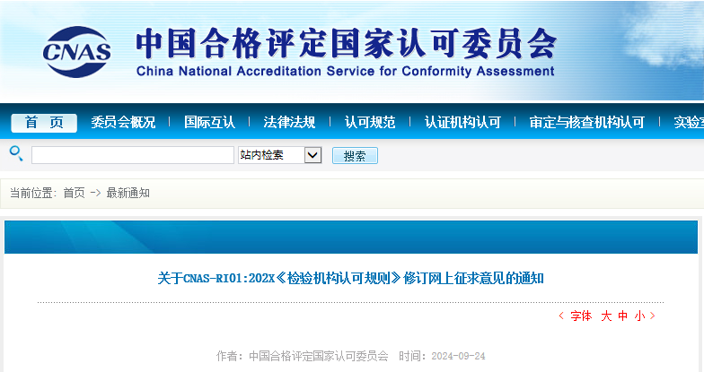Open the 国际互认 menu item
The image size is (704, 372).
[209, 122]
